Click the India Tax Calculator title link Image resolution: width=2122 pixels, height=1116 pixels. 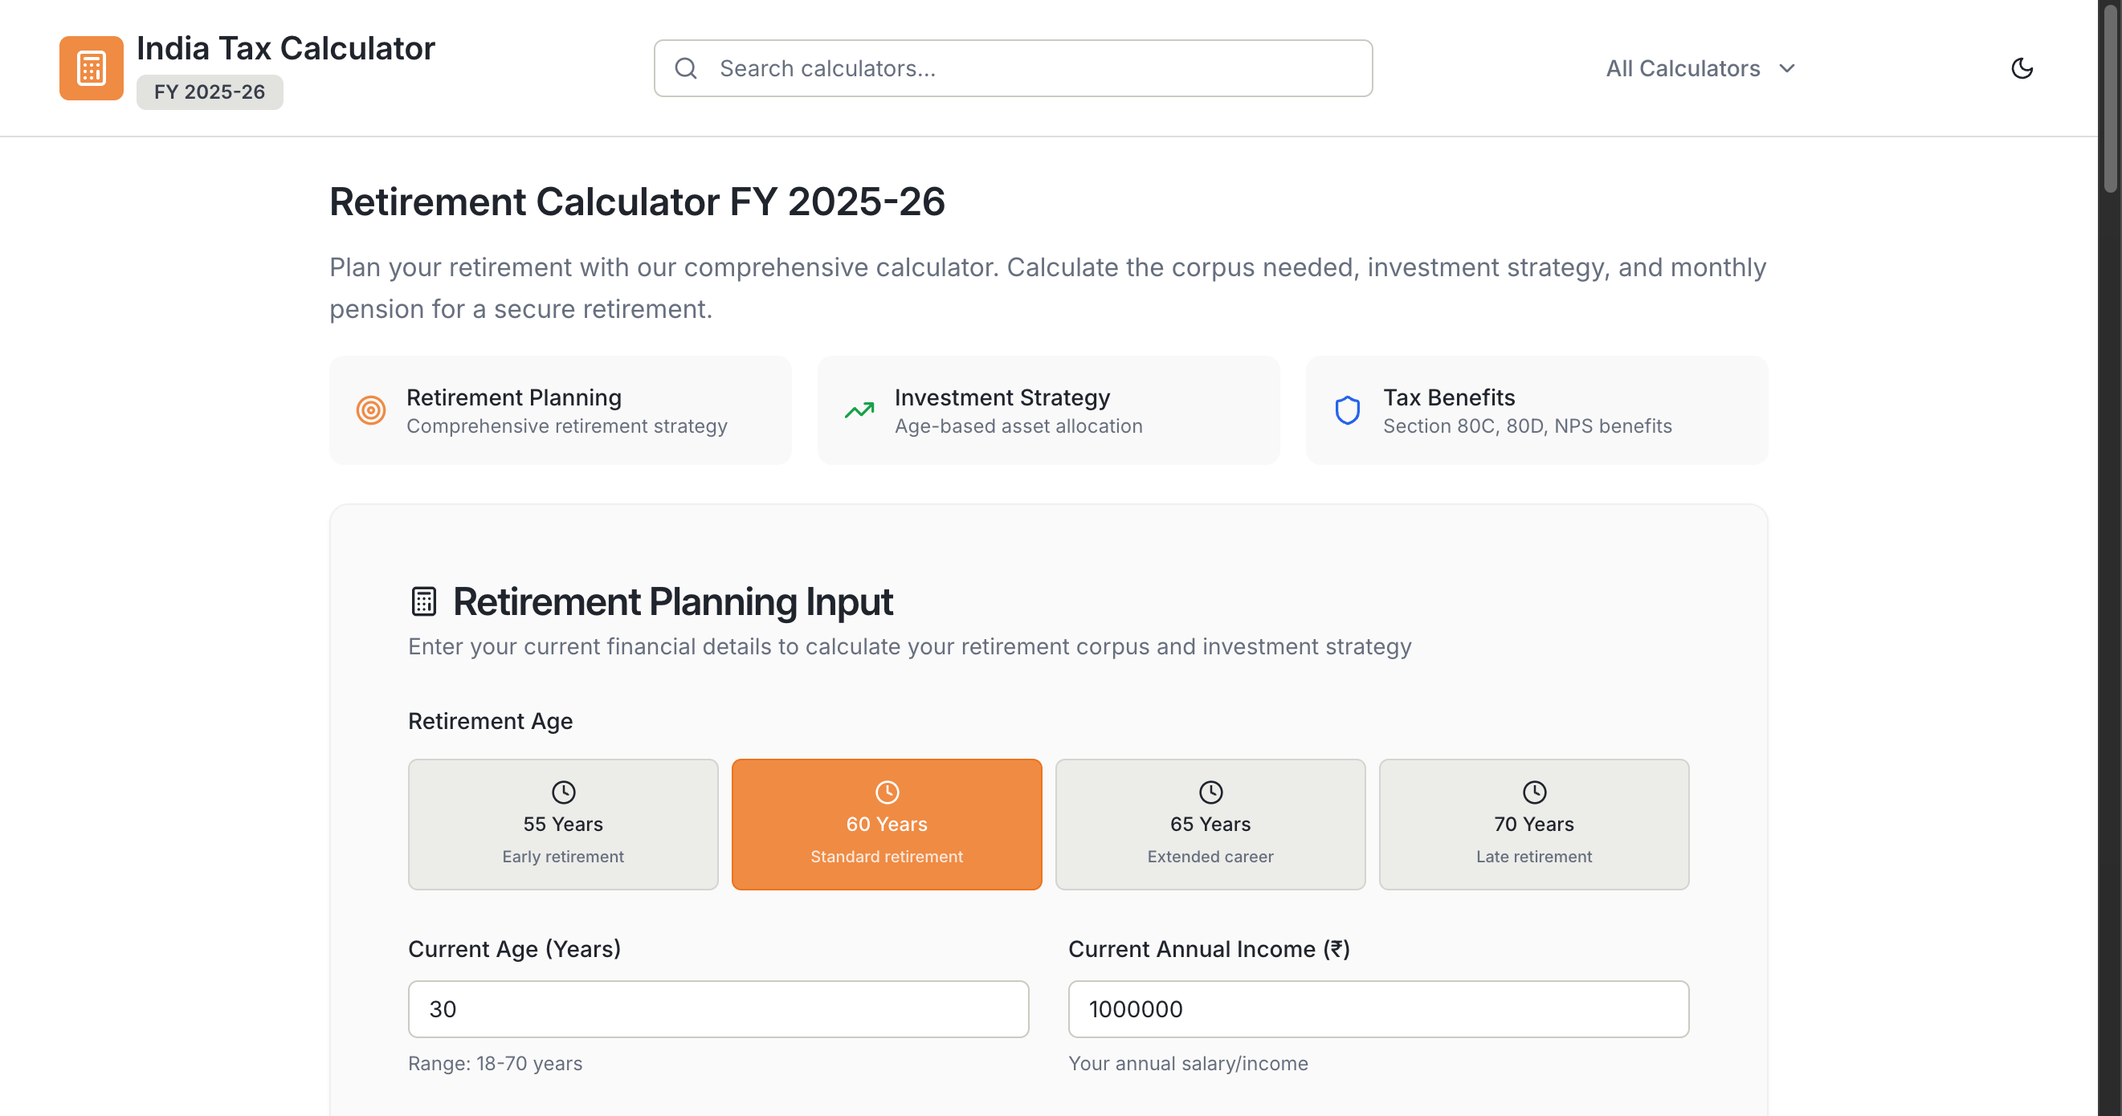285,49
